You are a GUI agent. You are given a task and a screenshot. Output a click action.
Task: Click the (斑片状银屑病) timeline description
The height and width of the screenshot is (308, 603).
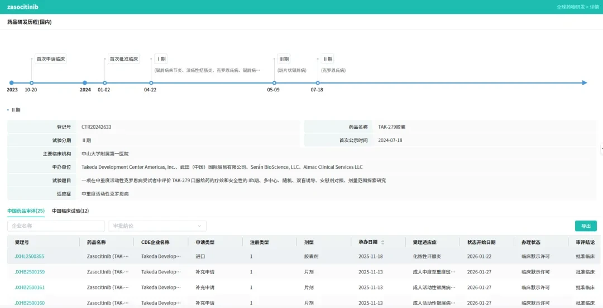click(x=292, y=71)
